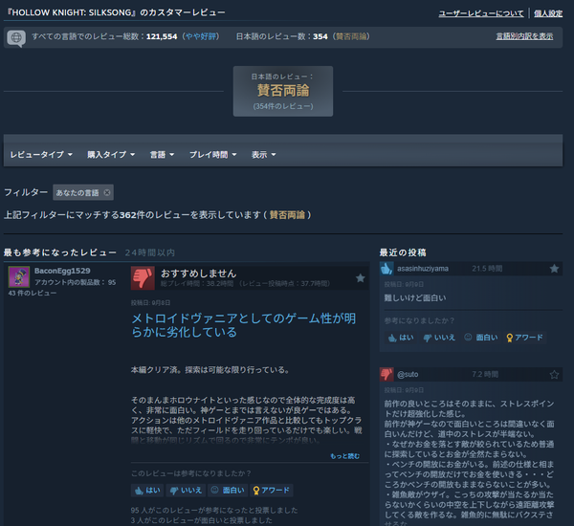Click the 43 件のレビュー link
574x526 pixels.
pos(33,294)
